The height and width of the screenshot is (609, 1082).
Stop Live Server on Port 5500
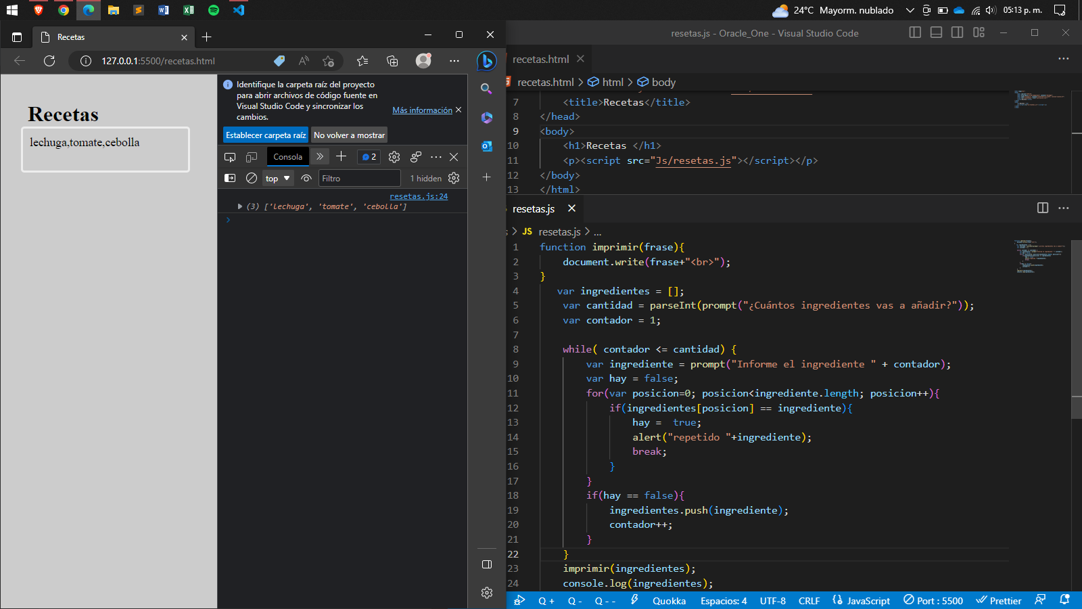933,601
